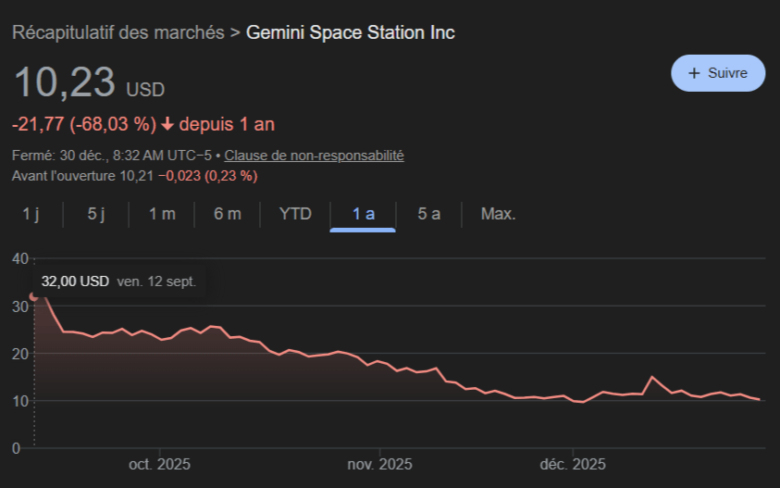The image size is (780, 488).
Task: Select the Max. range tab
Action: point(498,214)
